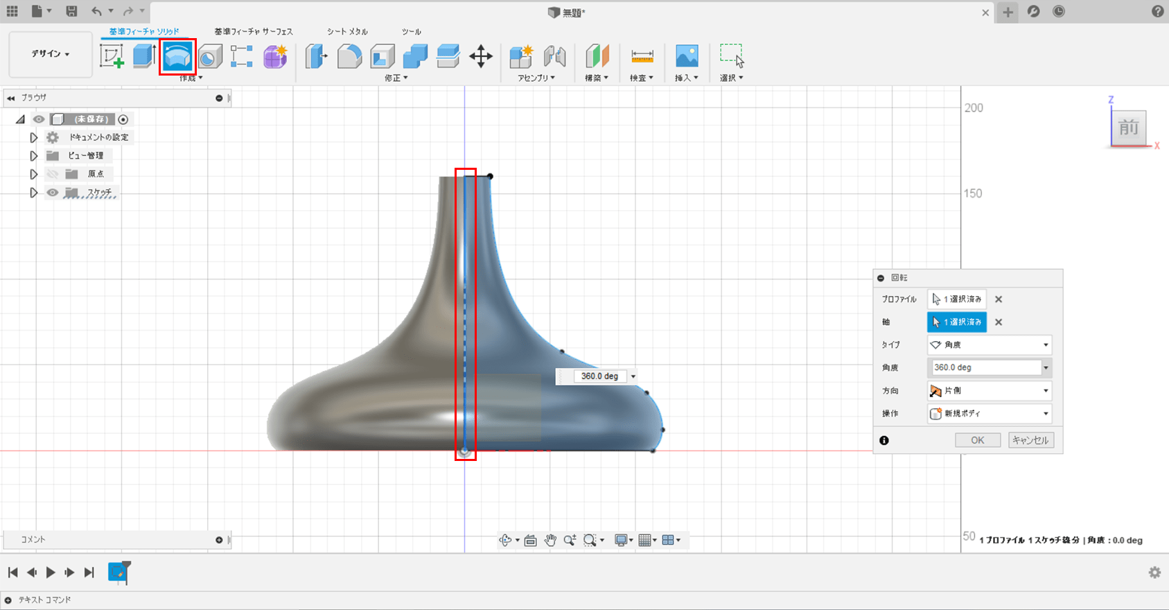This screenshot has height=610, width=1169.
Task: Select the Extrude tool
Action: point(143,56)
